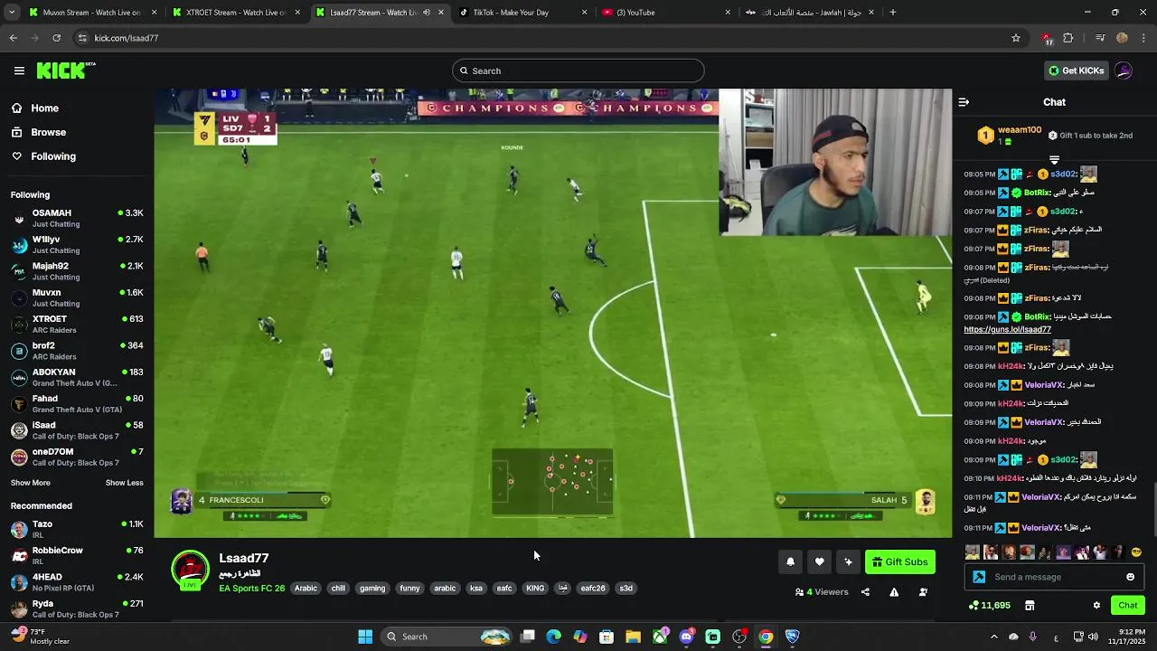Open the user-plus icon beside report
The width and height of the screenshot is (1157, 651).
pyautogui.click(x=923, y=592)
